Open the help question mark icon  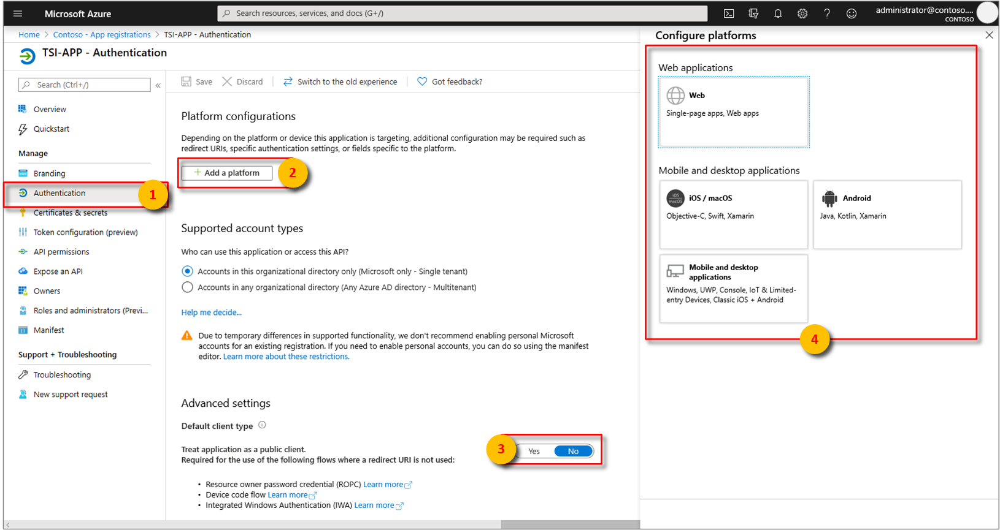pos(827,13)
